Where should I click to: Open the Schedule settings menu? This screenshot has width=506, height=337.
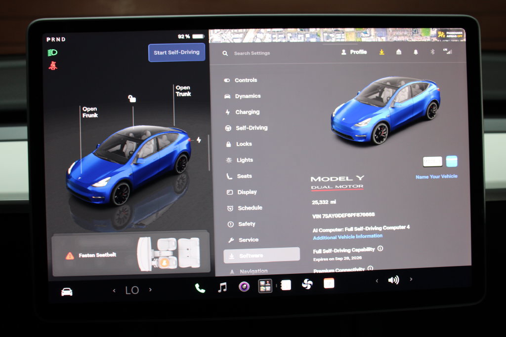click(x=245, y=208)
